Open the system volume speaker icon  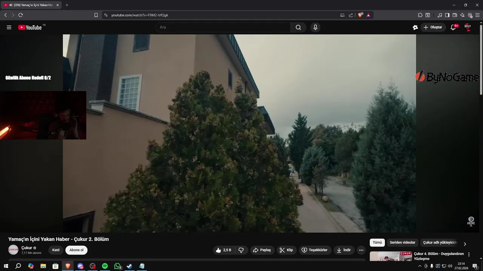coord(450,266)
